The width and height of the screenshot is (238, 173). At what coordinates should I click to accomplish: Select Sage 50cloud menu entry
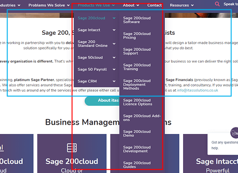pos(90,57)
